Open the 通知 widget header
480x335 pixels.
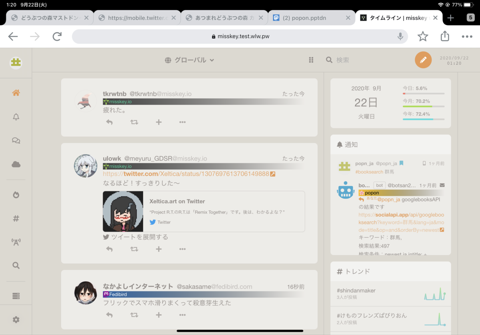pyautogui.click(x=391, y=145)
